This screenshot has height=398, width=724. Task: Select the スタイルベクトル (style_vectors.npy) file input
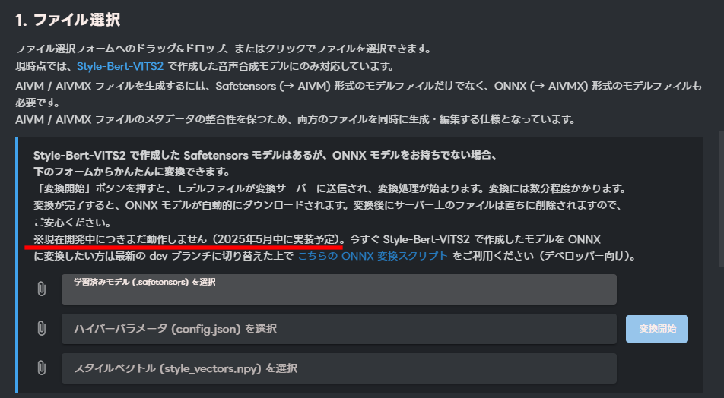click(x=339, y=368)
